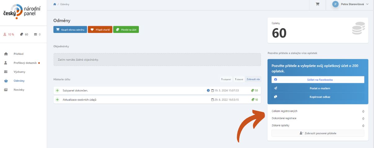Screen dimensions: 374x148
Task: Select Odměny in sidebar
Action: (19, 81)
